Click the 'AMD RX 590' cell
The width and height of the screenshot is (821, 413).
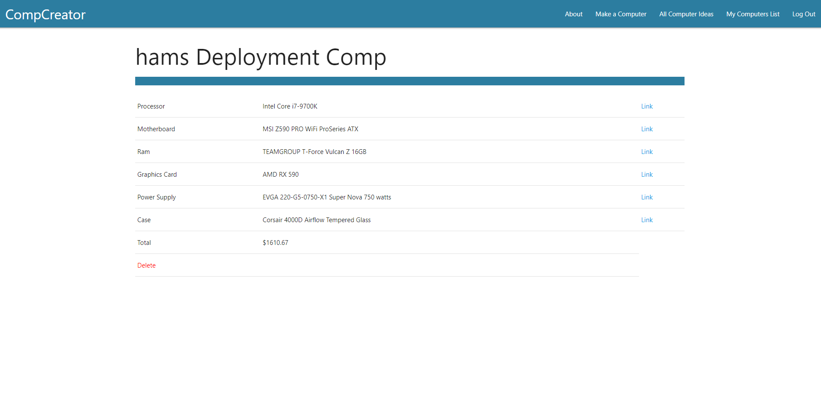point(281,175)
